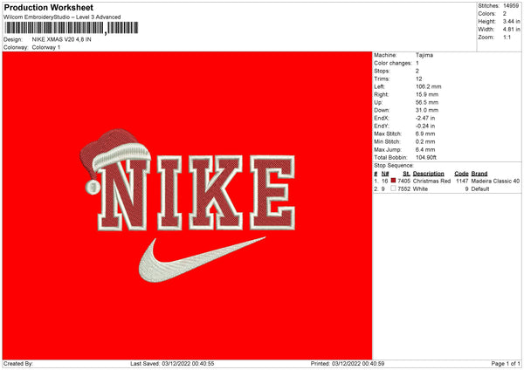
Task: Click the Max Jump value 6.4 mm
Action: pyautogui.click(x=425, y=149)
